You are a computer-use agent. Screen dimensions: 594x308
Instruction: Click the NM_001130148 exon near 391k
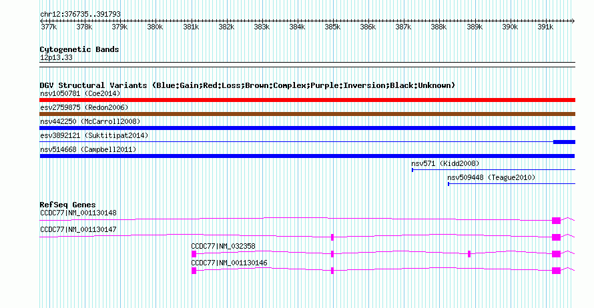[x=556, y=221]
